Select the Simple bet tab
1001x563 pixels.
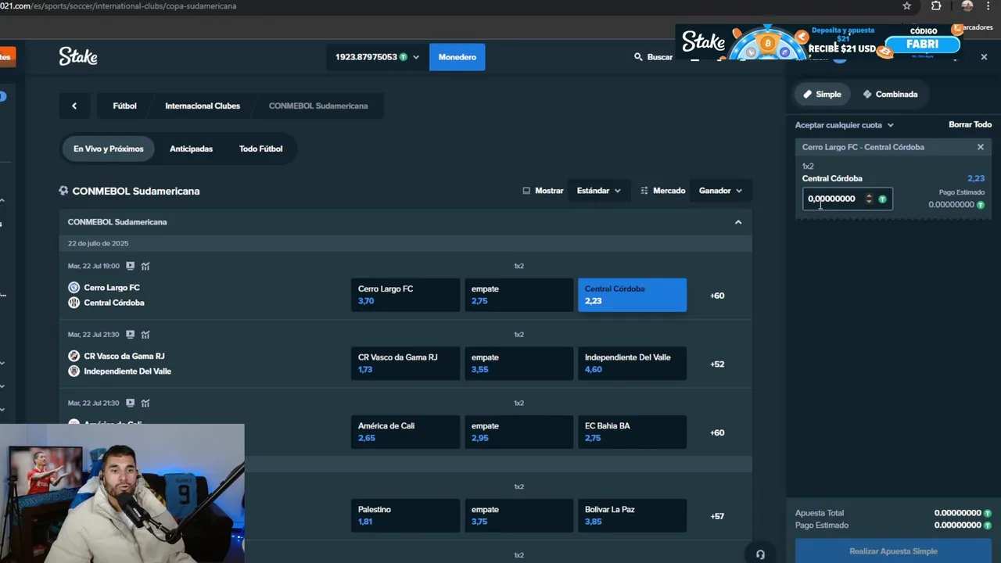(821, 94)
